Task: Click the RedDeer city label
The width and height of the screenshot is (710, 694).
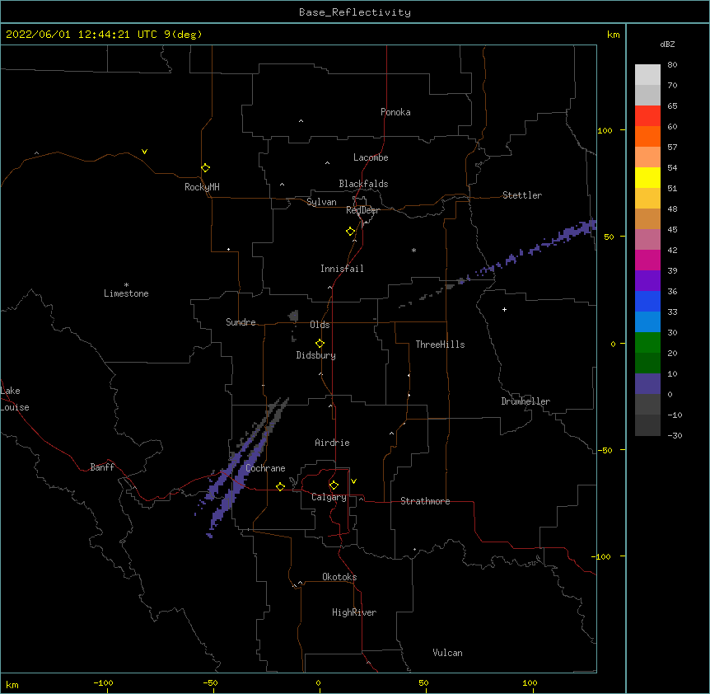Action: pos(362,210)
